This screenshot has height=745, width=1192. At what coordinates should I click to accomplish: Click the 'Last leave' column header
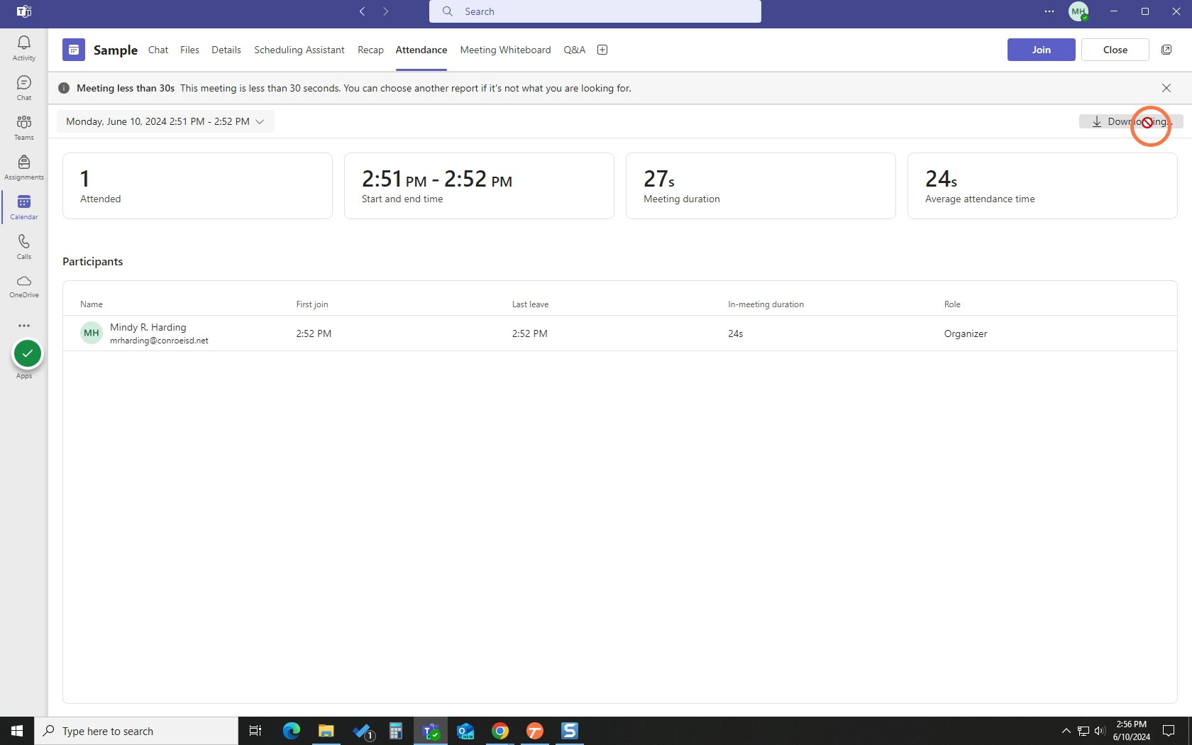[x=530, y=304]
